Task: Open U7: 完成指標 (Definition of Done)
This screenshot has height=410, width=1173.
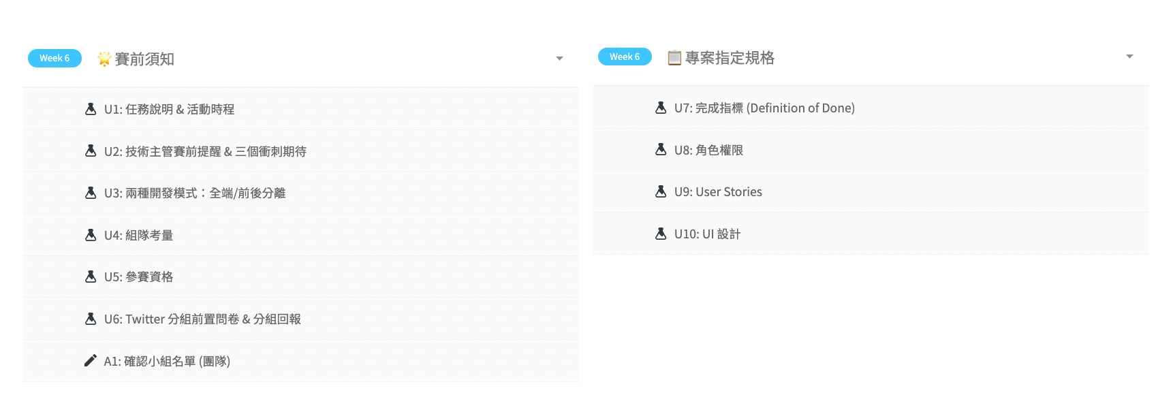Action: pyautogui.click(x=764, y=108)
